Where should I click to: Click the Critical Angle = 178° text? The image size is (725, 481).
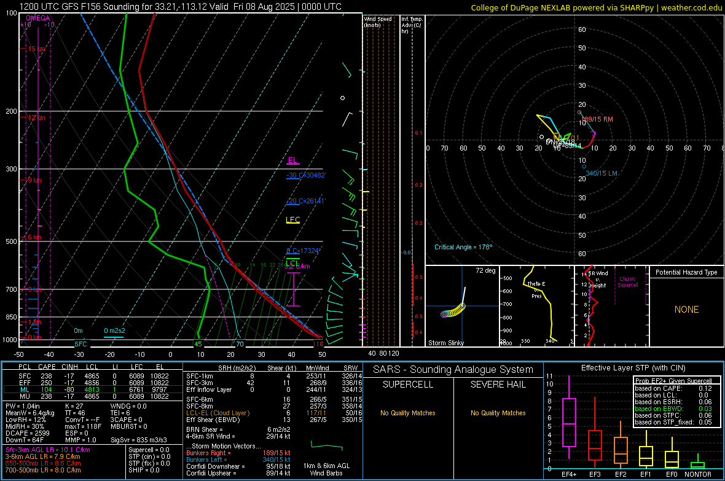[463, 247]
